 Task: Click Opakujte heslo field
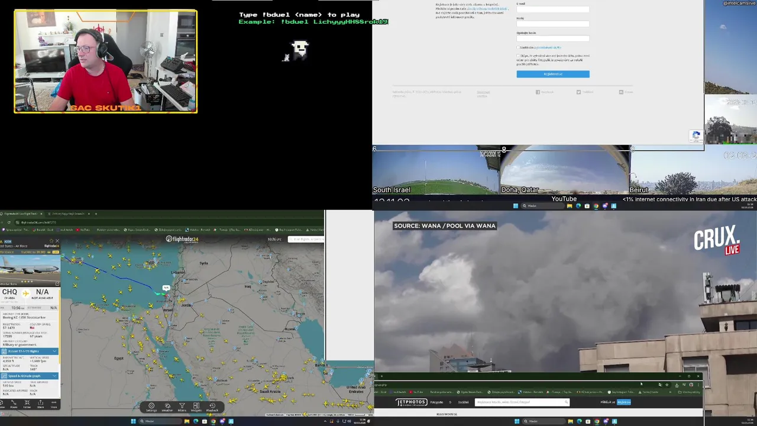(x=553, y=38)
